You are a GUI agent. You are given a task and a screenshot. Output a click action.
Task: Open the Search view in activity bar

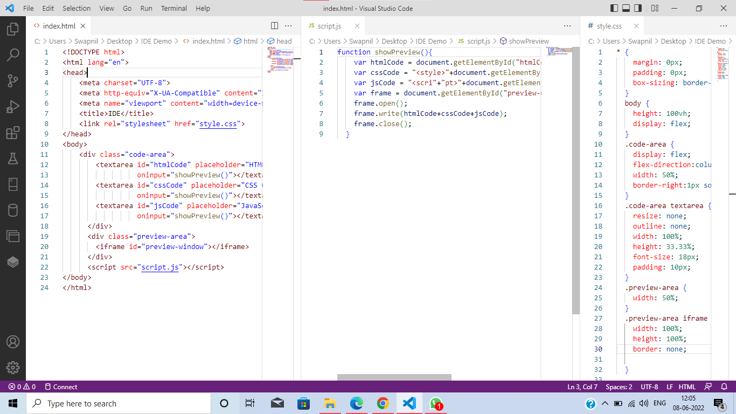(x=13, y=53)
